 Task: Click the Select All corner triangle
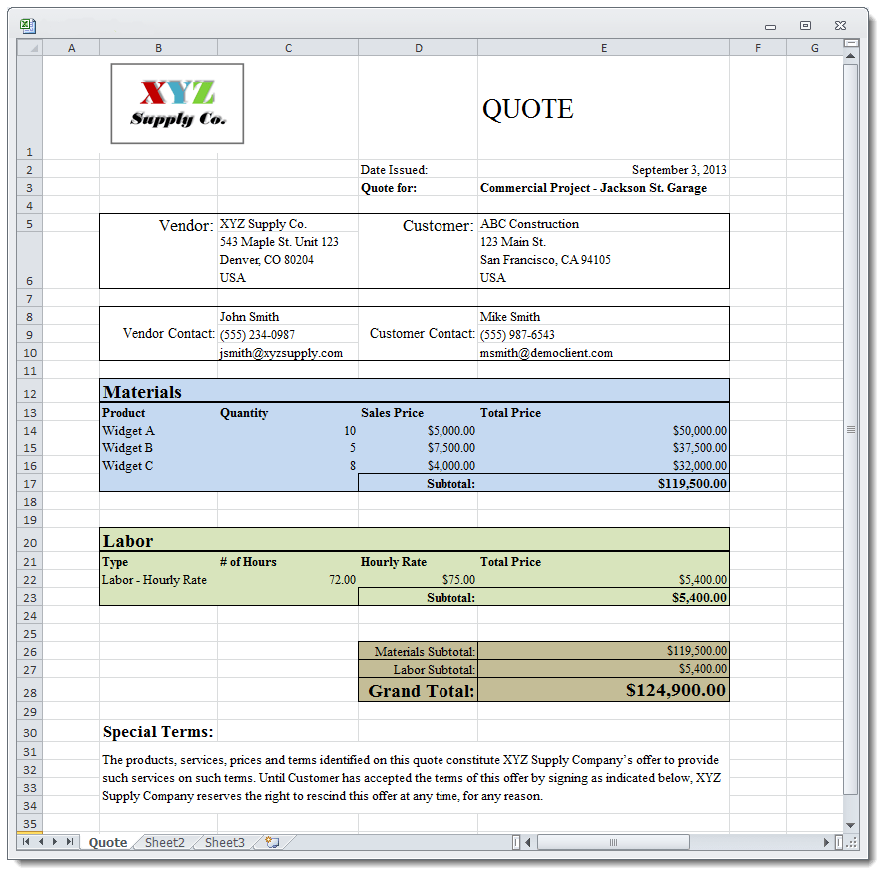click(x=30, y=48)
